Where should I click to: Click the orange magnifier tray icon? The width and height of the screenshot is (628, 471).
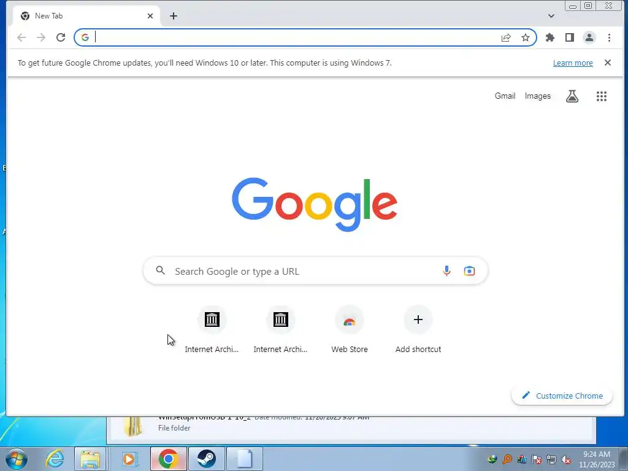pos(507,459)
